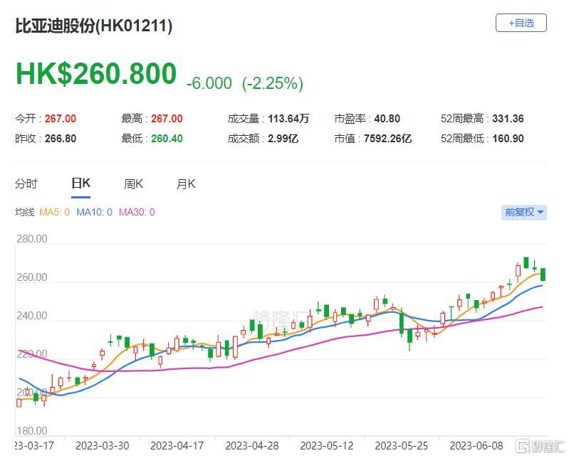Image resolution: width=569 pixels, height=458 pixels.
Task: Toggle the blue MA10 moving average label
Action: [94, 212]
